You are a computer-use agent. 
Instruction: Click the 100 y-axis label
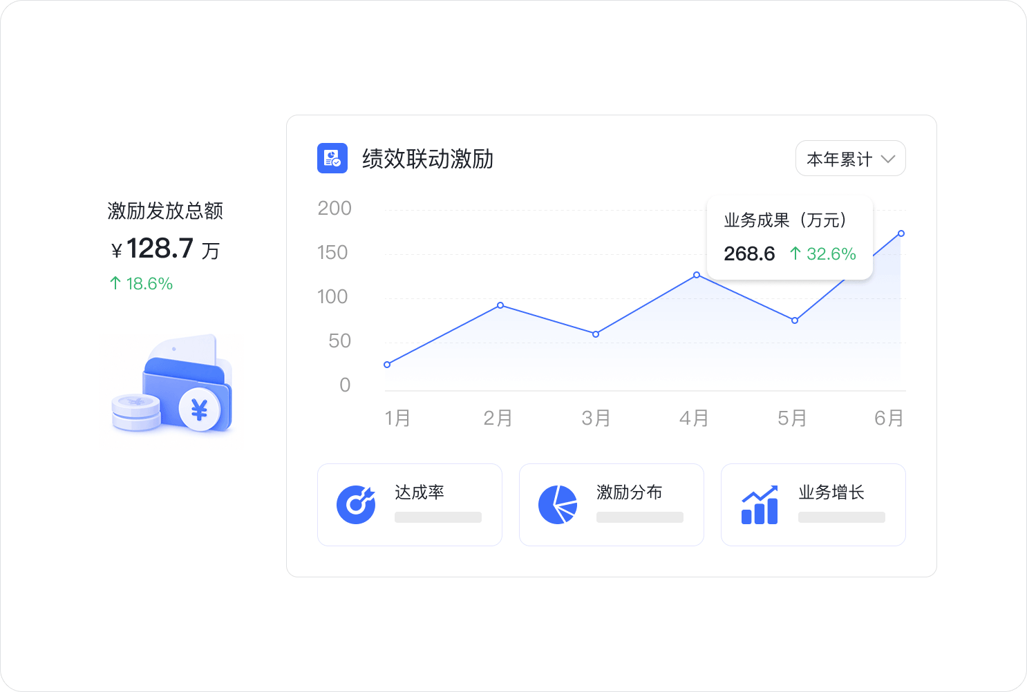332,296
